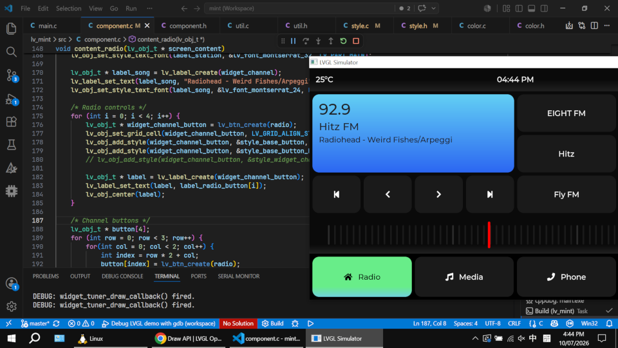Select the Win32 configuration
The image size is (618, 348).
pyautogui.click(x=590, y=324)
